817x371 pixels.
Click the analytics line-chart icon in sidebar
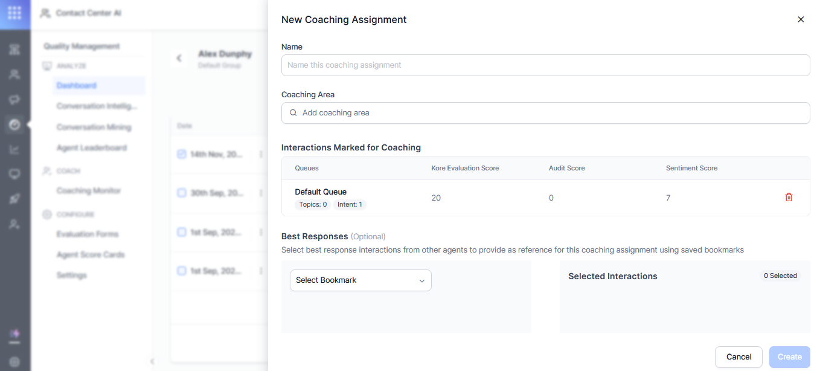pyautogui.click(x=14, y=149)
